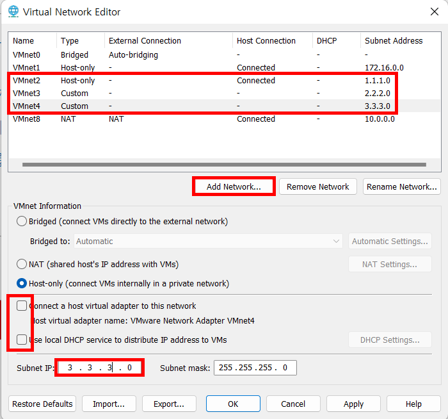Select the VMnet1 row
The image size is (448, 419).
(224, 67)
